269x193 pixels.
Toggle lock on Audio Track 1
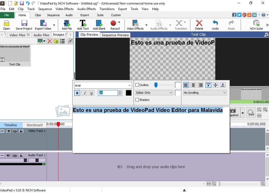click(x=21, y=155)
